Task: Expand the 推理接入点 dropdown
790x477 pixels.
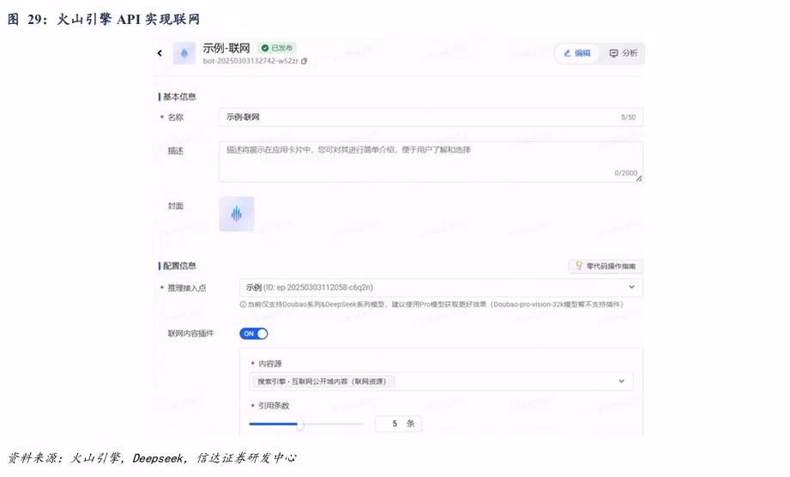Action: (x=631, y=287)
